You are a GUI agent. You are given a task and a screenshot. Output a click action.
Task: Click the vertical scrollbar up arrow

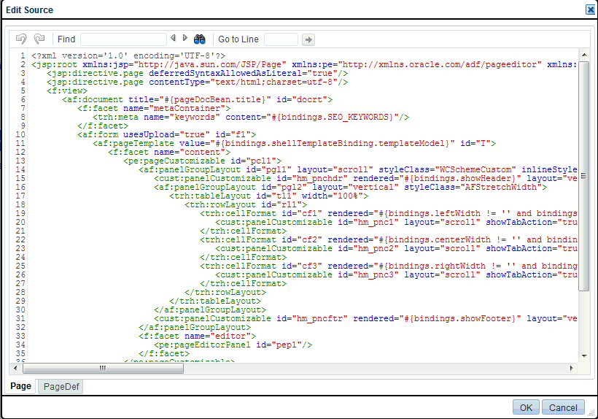pyautogui.click(x=584, y=55)
